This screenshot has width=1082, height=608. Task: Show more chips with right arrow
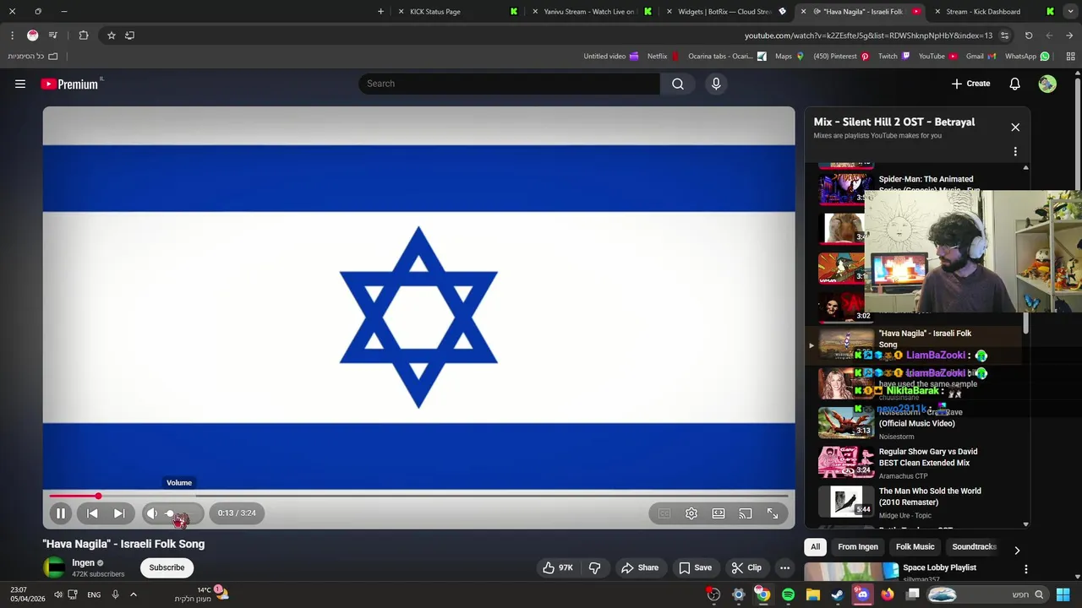[1017, 551]
